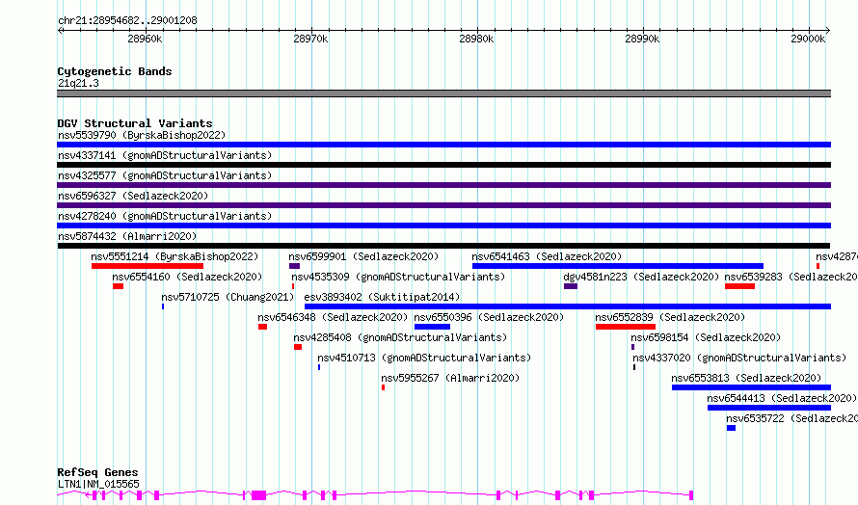Click nsv6598154 (Sedlazeck2020) label
This screenshot has height=505, width=858.
point(706,337)
